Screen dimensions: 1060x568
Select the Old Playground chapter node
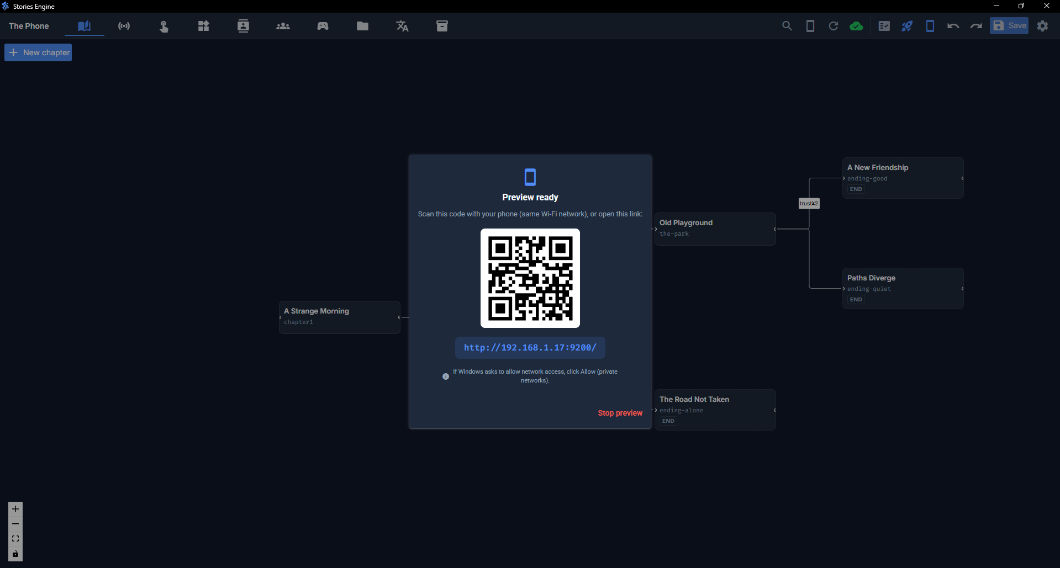pos(715,229)
